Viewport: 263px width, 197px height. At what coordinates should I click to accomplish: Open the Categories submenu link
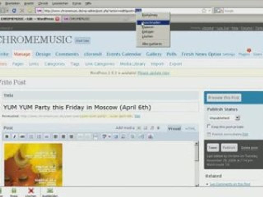pyautogui.click(x=55, y=64)
